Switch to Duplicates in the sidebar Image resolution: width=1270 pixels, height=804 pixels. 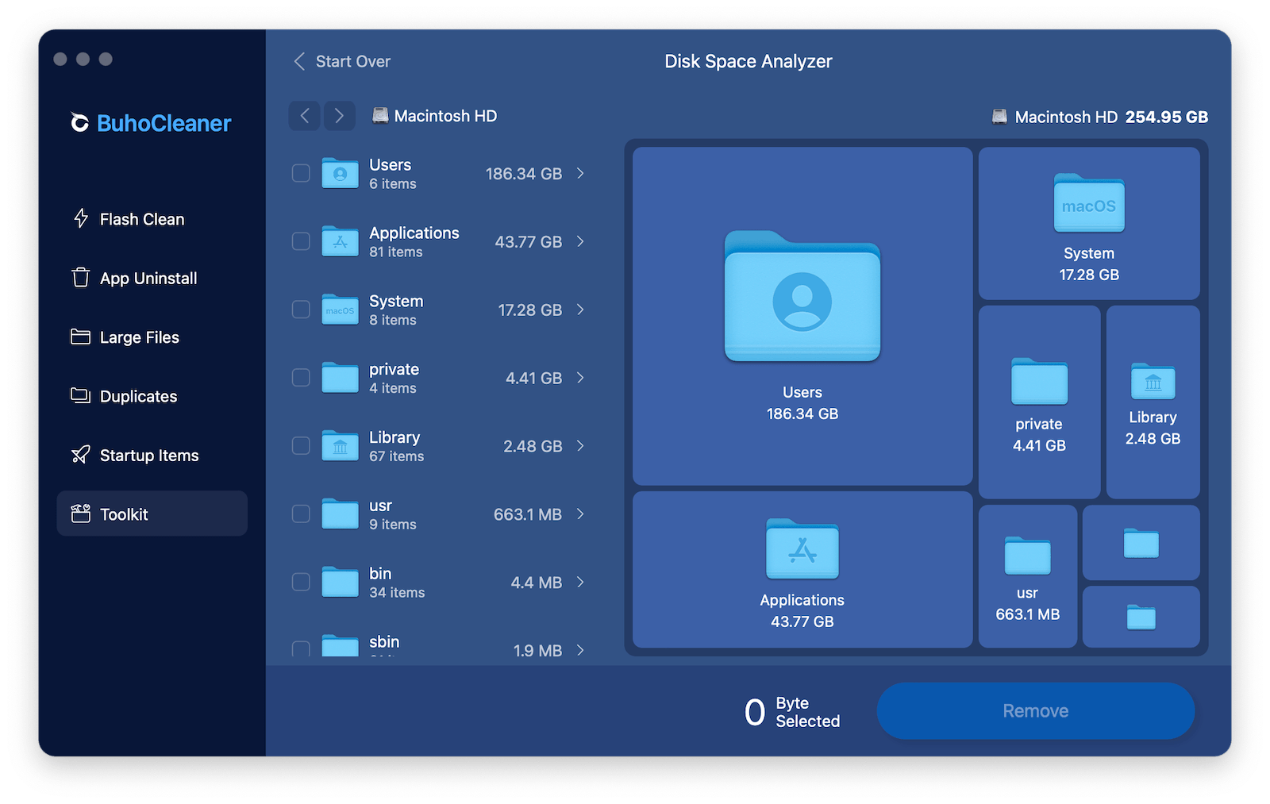(138, 396)
